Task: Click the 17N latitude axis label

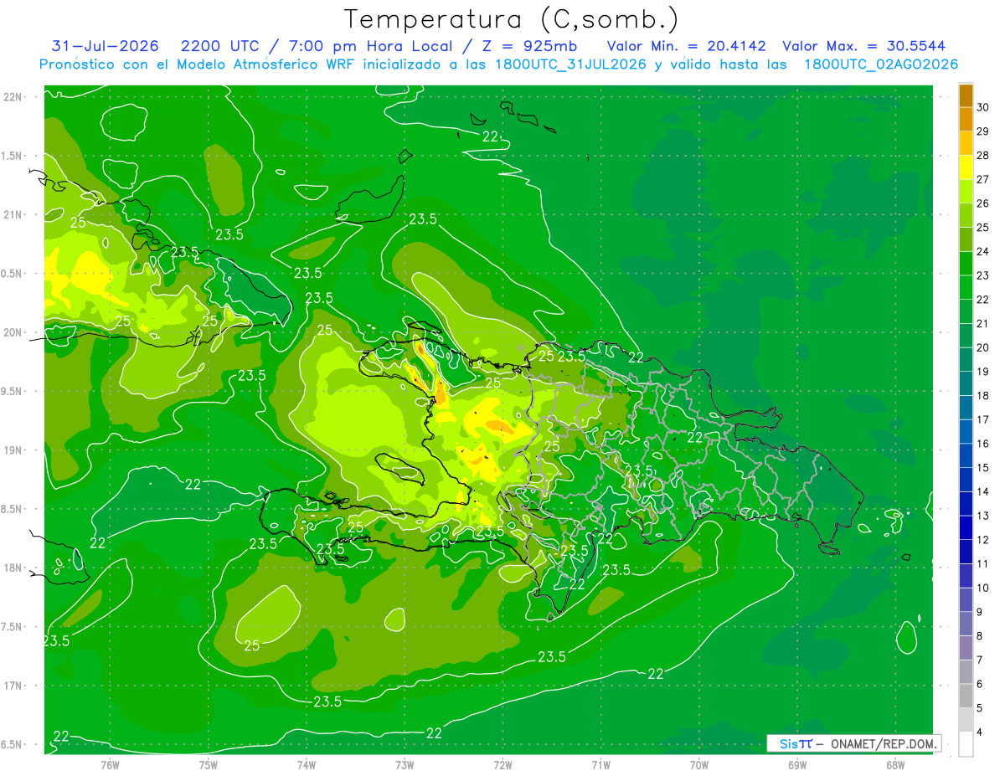Action: point(13,686)
